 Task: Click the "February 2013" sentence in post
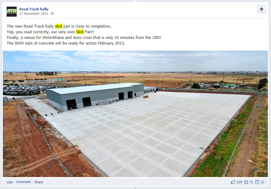tap(66, 43)
